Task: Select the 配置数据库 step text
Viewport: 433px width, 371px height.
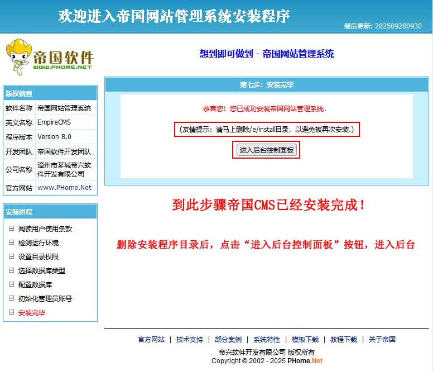Action: 35,285
